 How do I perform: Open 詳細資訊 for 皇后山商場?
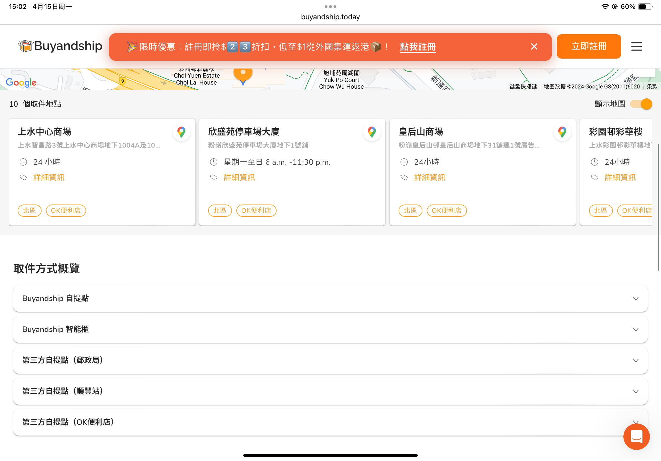coord(430,178)
